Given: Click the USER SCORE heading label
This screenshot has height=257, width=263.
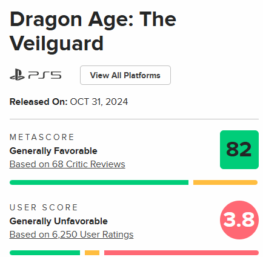Looking at the screenshot, I should click(x=44, y=207).
